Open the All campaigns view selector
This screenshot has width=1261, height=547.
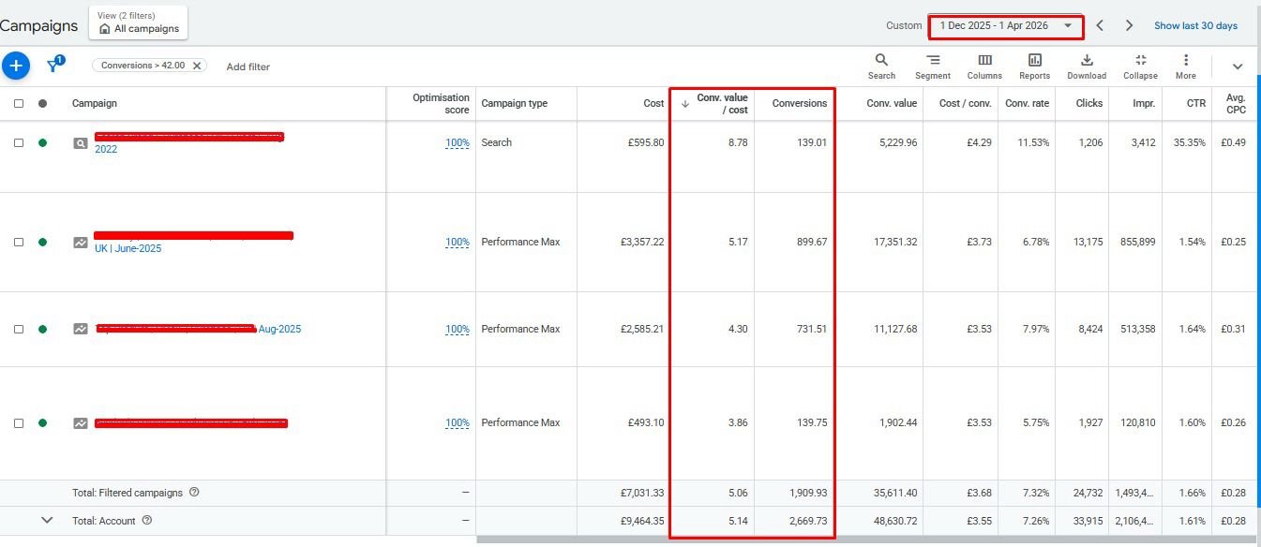tap(138, 22)
